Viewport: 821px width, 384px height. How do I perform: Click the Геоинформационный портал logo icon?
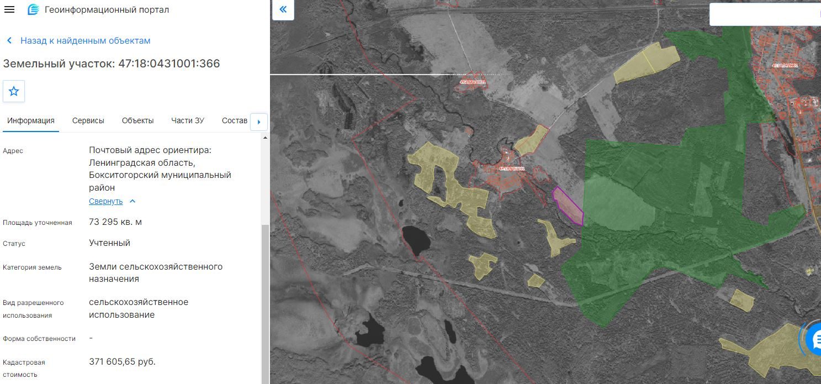point(33,9)
